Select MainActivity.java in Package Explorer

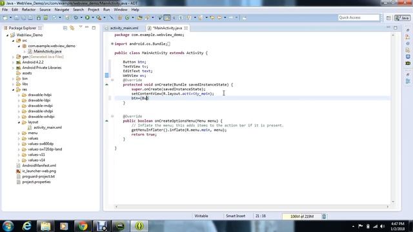pos(47,52)
